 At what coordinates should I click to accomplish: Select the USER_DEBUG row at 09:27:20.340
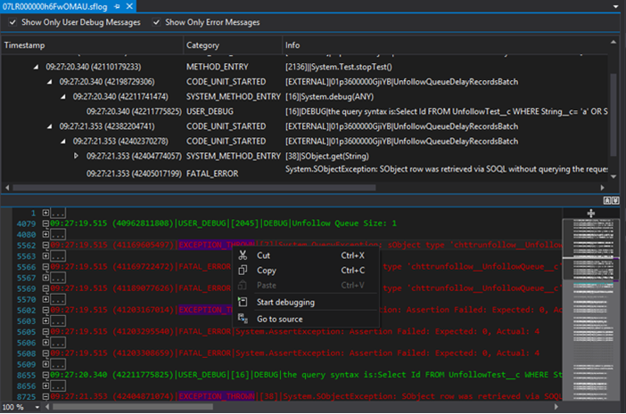304,111
